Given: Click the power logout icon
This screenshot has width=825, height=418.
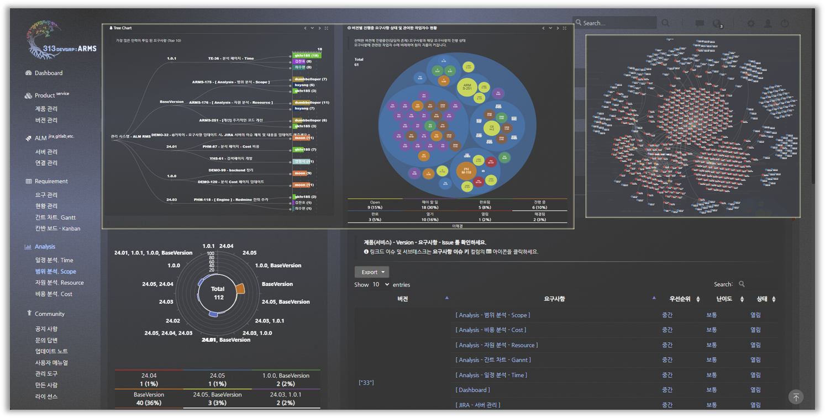Looking at the screenshot, I should [x=785, y=24].
